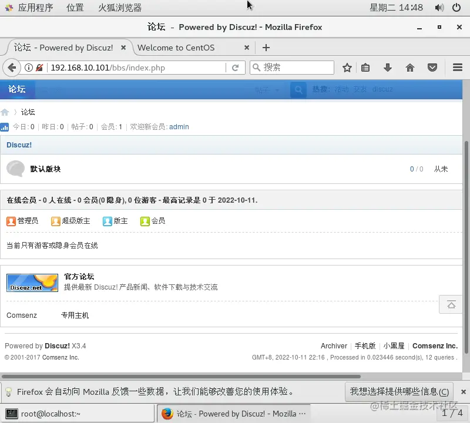470x423 pixels.
Task: Click the 在线会员 section header
Action: [x=231, y=200]
